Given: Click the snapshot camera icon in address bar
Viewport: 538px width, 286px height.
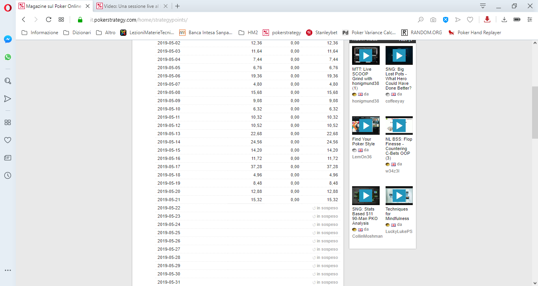Looking at the screenshot, I should [x=433, y=20].
